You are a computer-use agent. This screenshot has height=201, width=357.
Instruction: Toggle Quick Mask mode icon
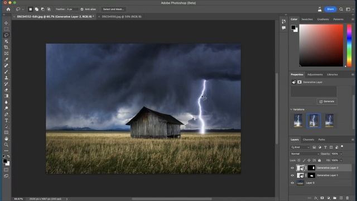coord(6,170)
